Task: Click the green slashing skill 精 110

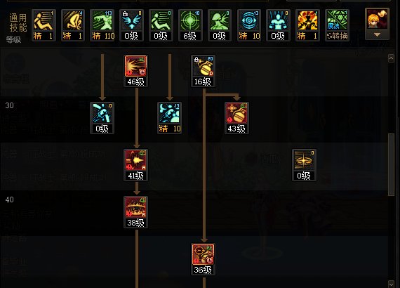Action: [x=102, y=25]
